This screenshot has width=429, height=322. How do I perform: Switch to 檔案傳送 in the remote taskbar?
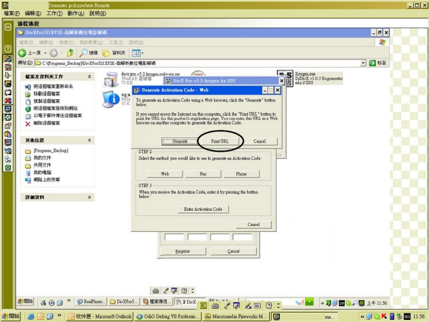pyautogui.click(x=157, y=302)
